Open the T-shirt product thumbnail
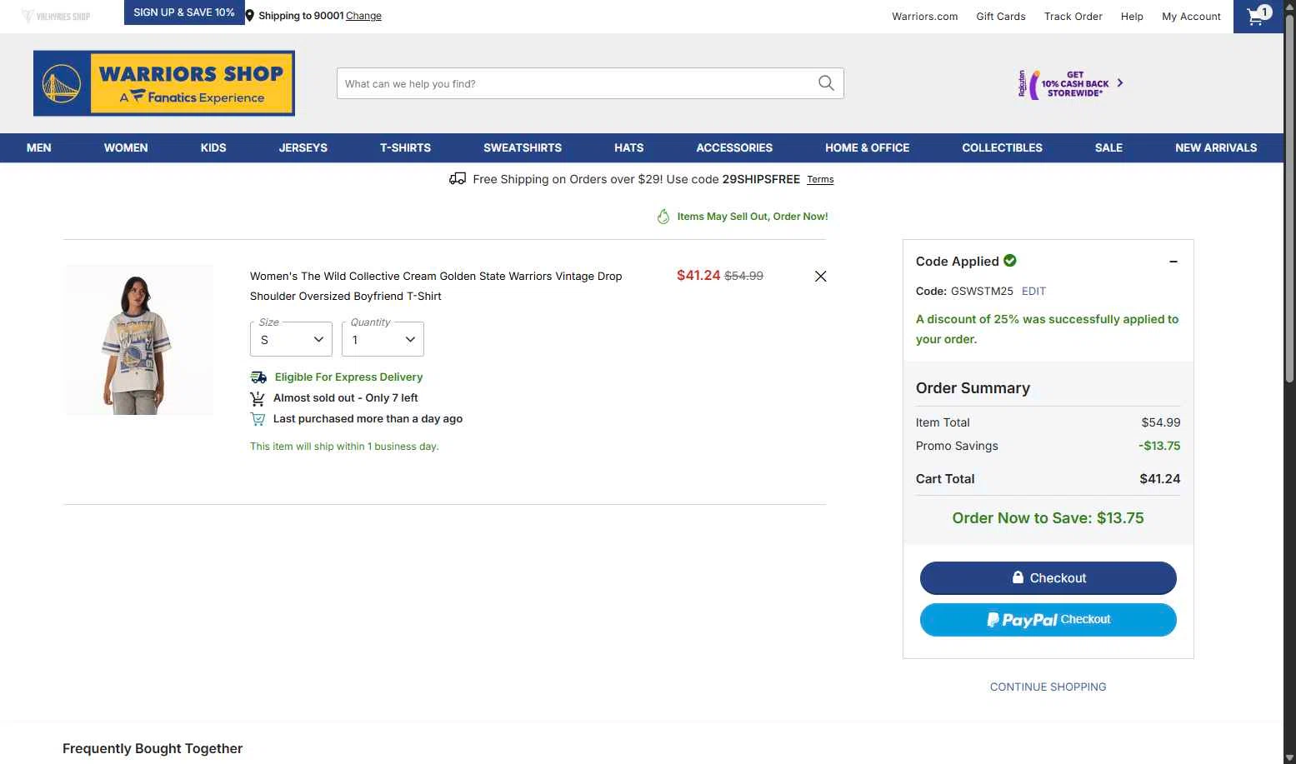Image resolution: width=1296 pixels, height=764 pixels. [x=138, y=340]
